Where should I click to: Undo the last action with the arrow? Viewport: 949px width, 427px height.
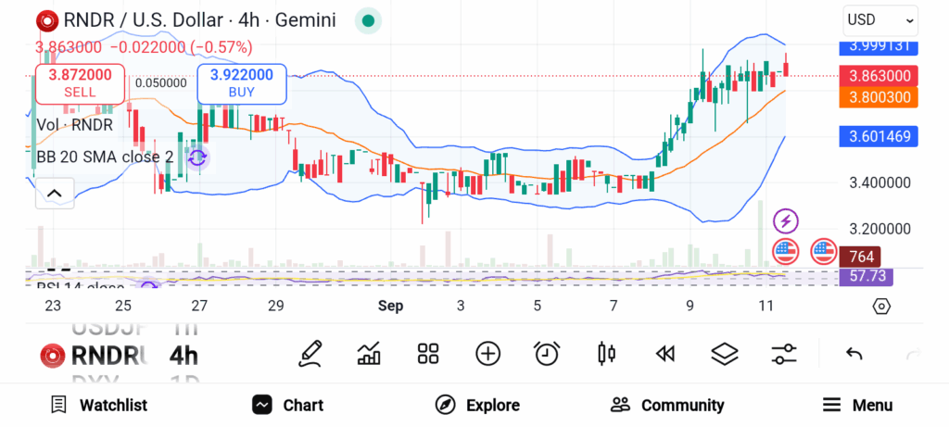(854, 353)
